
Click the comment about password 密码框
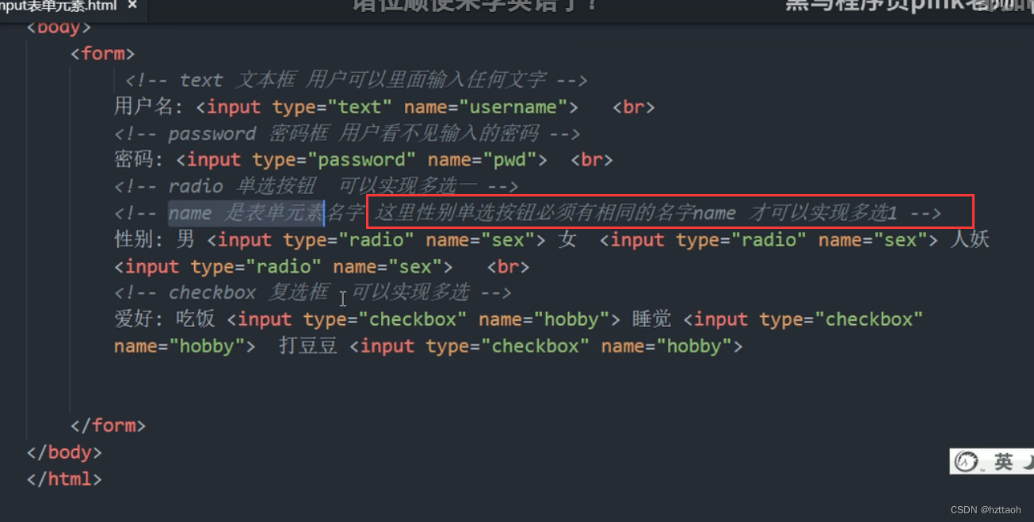click(x=347, y=133)
